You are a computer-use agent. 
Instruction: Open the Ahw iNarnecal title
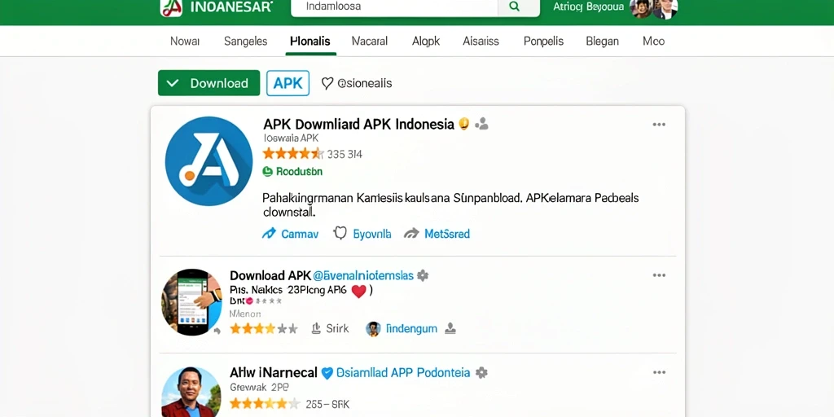pos(274,372)
